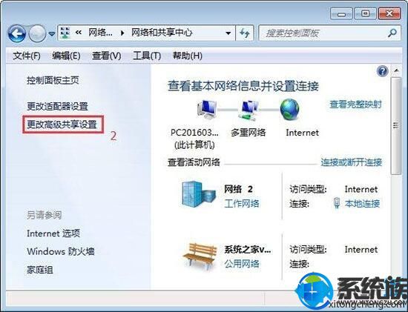This screenshot has width=408, height=312.
Task: Click the park bench public network icon
Action: click(x=200, y=256)
